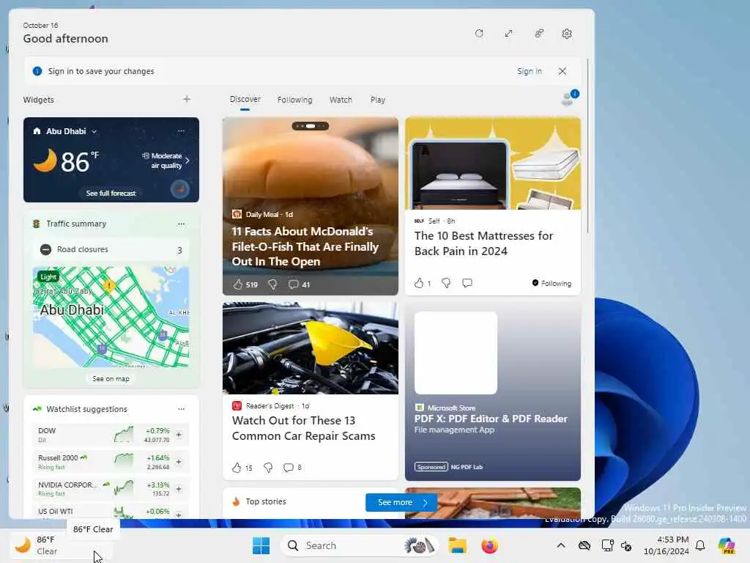Expand widgets board to full view
750x563 pixels.
(508, 34)
